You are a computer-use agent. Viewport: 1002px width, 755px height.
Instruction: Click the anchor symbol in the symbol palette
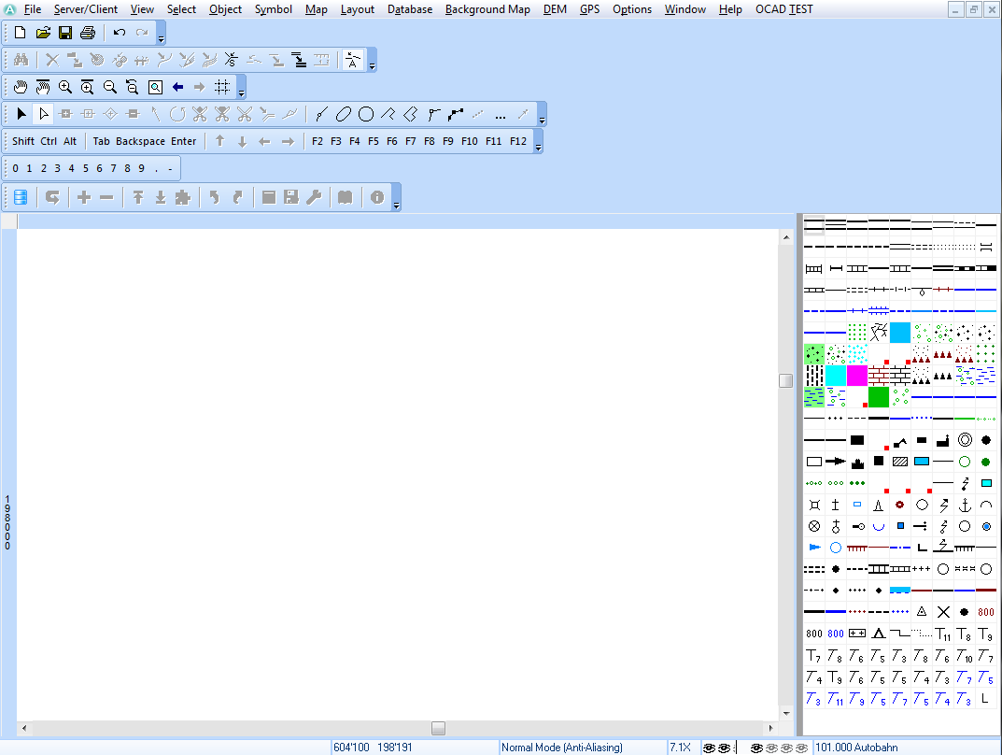click(x=965, y=505)
